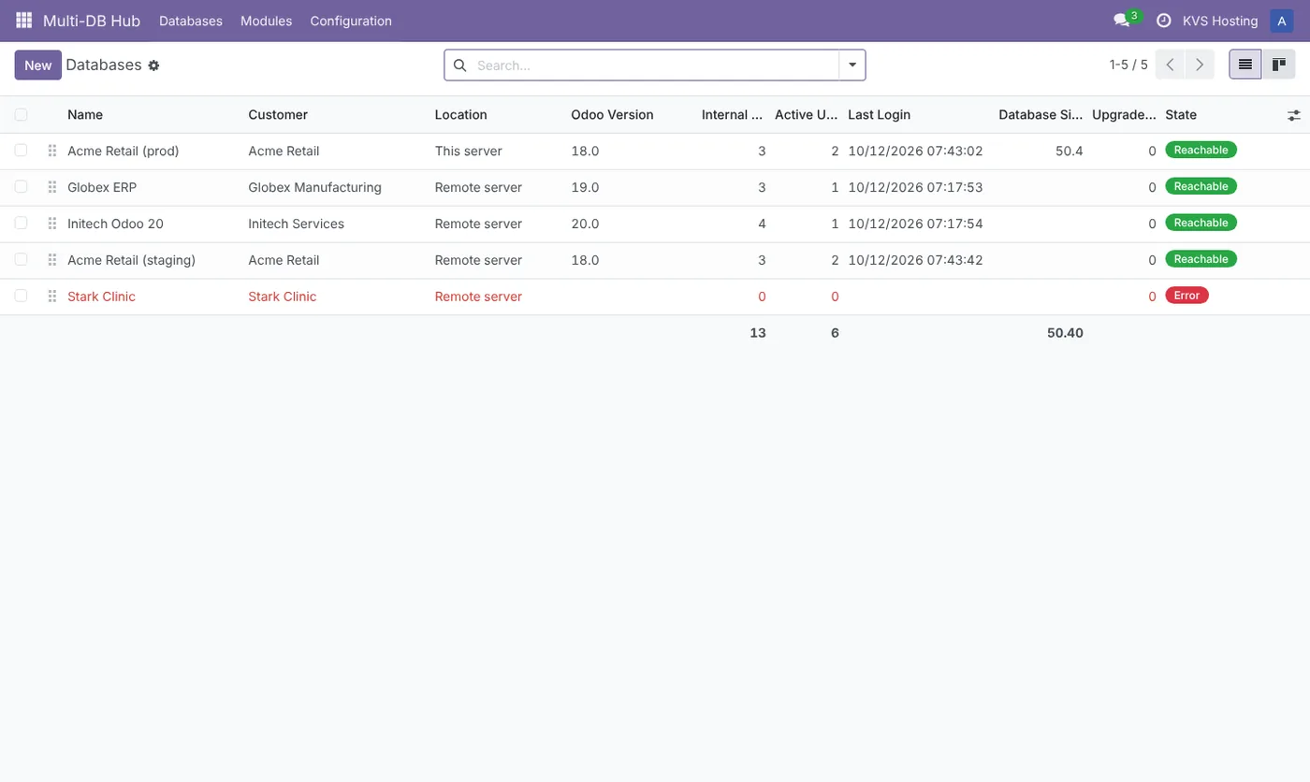Open optional columns settings icon

point(1294,115)
